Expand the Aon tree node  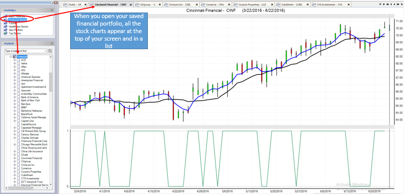coord(15,84)
